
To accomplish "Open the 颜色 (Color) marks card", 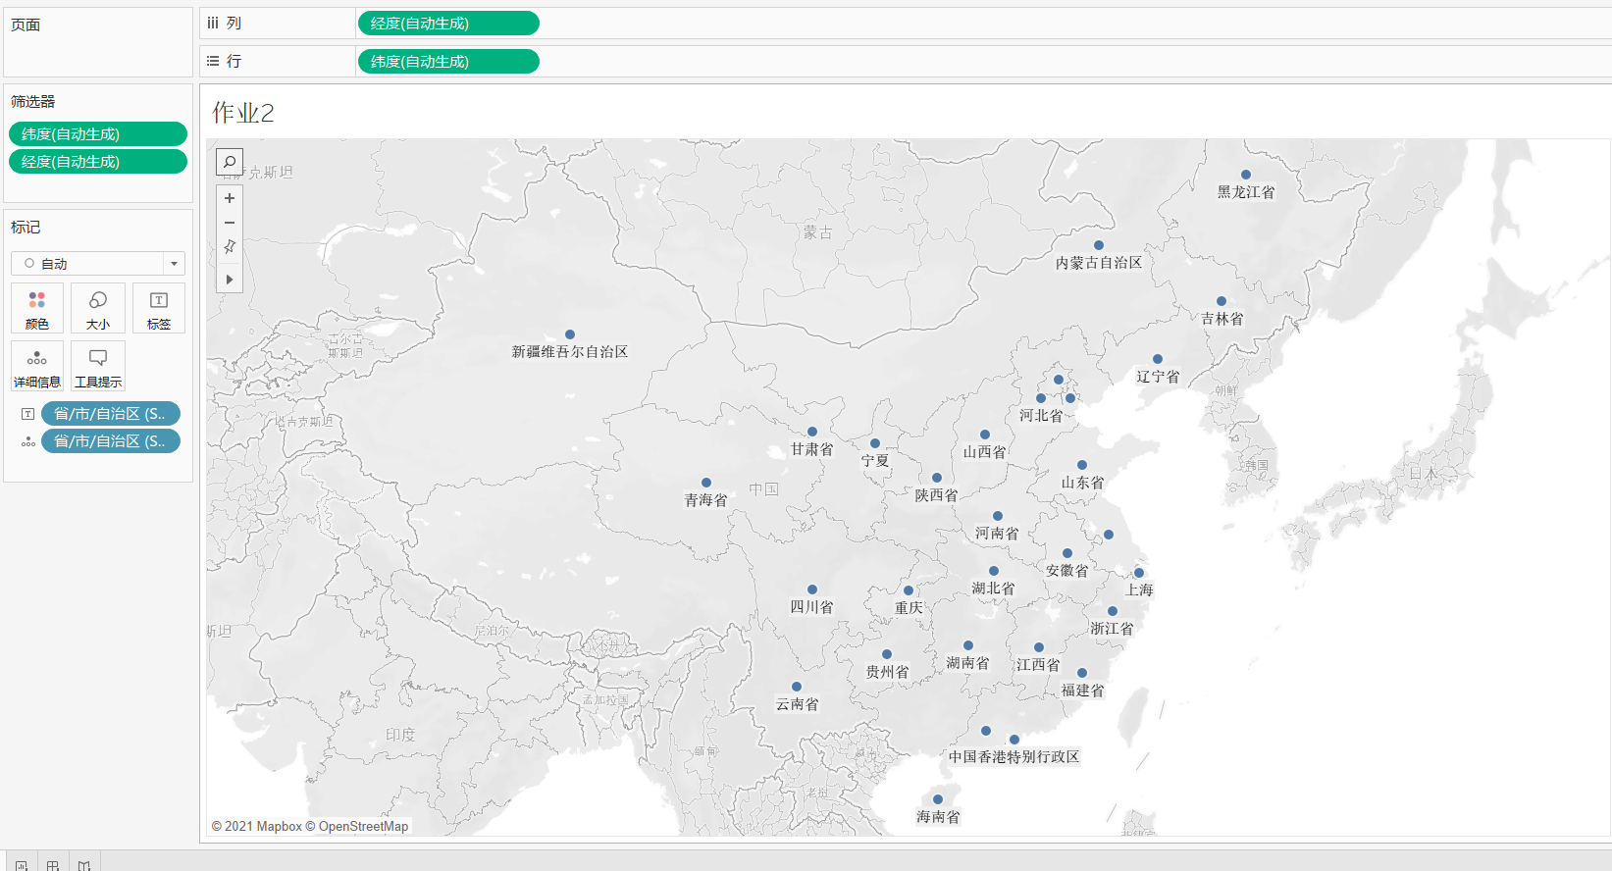I will pos(37,308).
